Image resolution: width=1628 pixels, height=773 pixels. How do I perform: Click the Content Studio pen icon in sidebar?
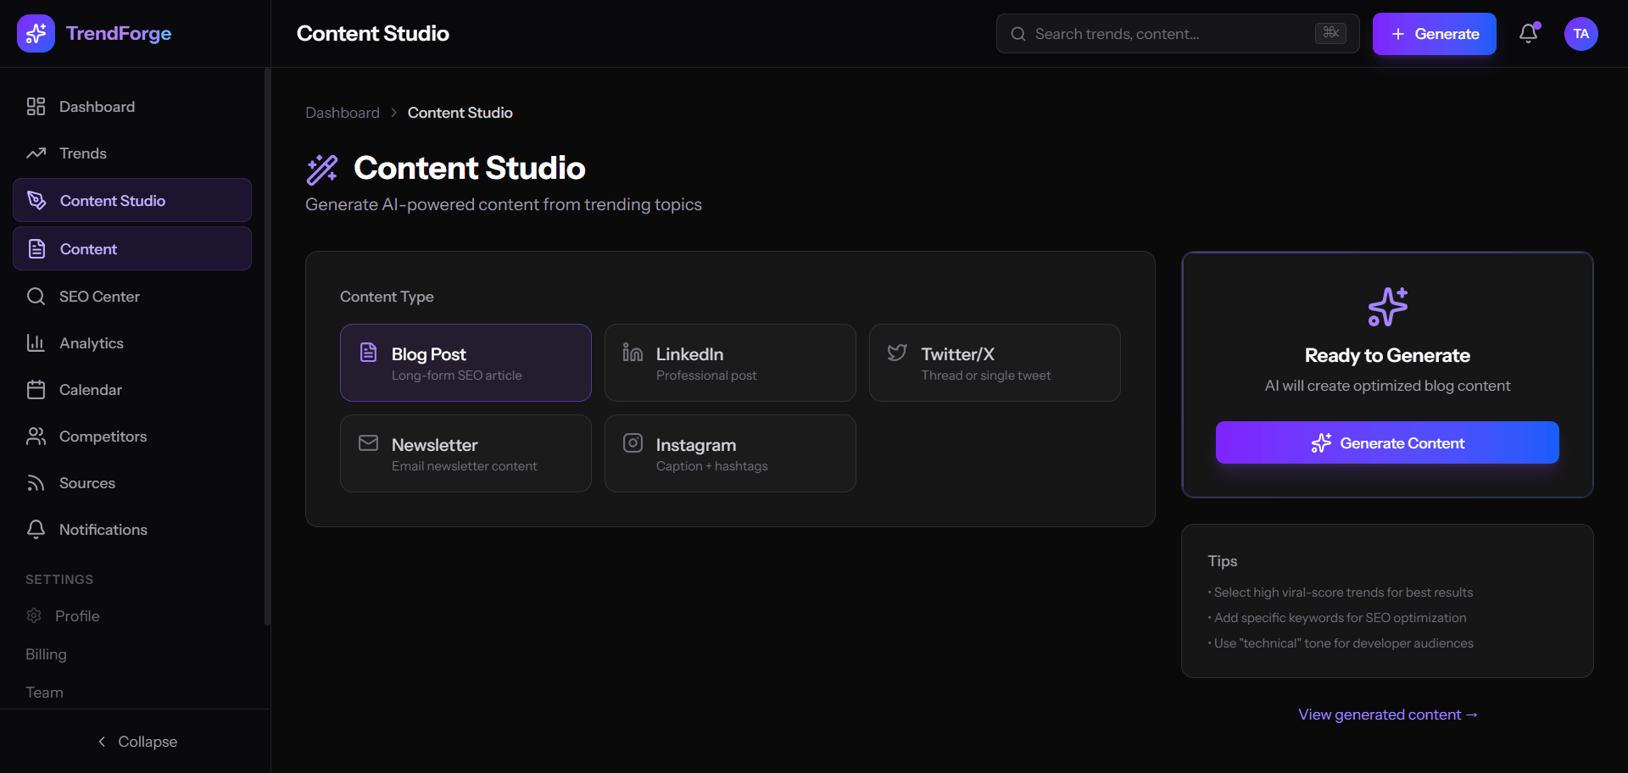pyautogui.click(x=36, y=201)
